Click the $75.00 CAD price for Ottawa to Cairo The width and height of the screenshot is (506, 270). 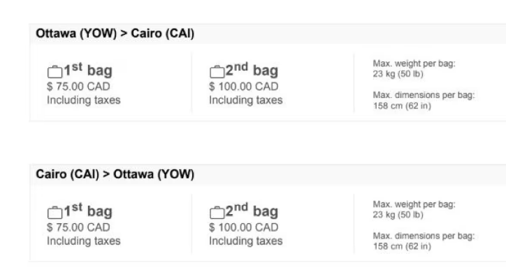78,87
